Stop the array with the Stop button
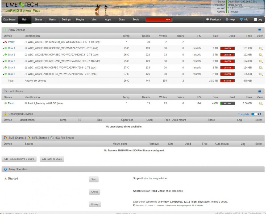Image resolution: width=266 pixels, height=214 pixels. [94, 179]
